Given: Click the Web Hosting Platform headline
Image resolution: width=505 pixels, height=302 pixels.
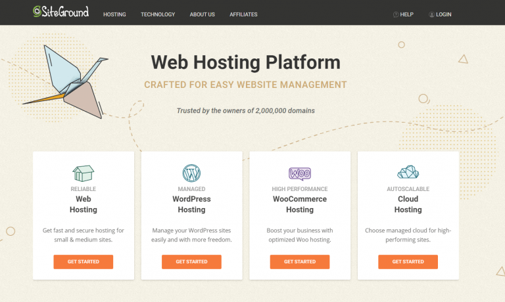Looking at the screenshot, I should coord(246,62).
